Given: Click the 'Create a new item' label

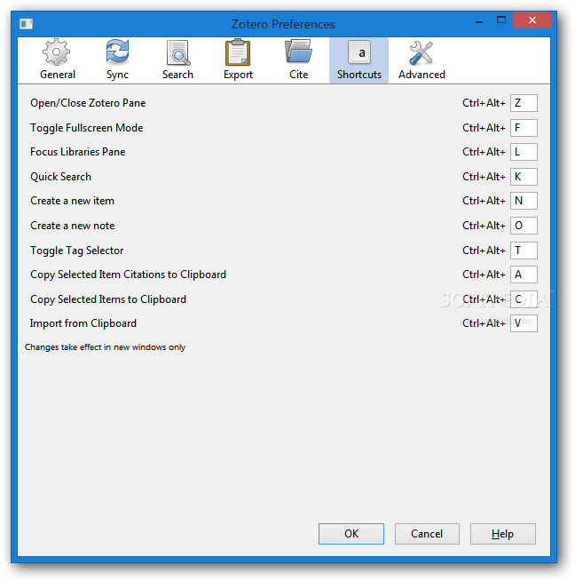Looking at the screenshot, I should pos(72,201).
